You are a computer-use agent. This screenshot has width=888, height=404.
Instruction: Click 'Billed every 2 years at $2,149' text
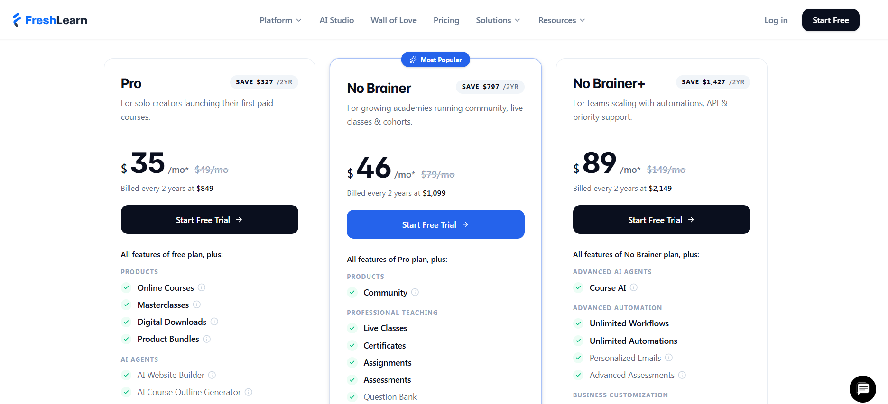tap(622, 189)
